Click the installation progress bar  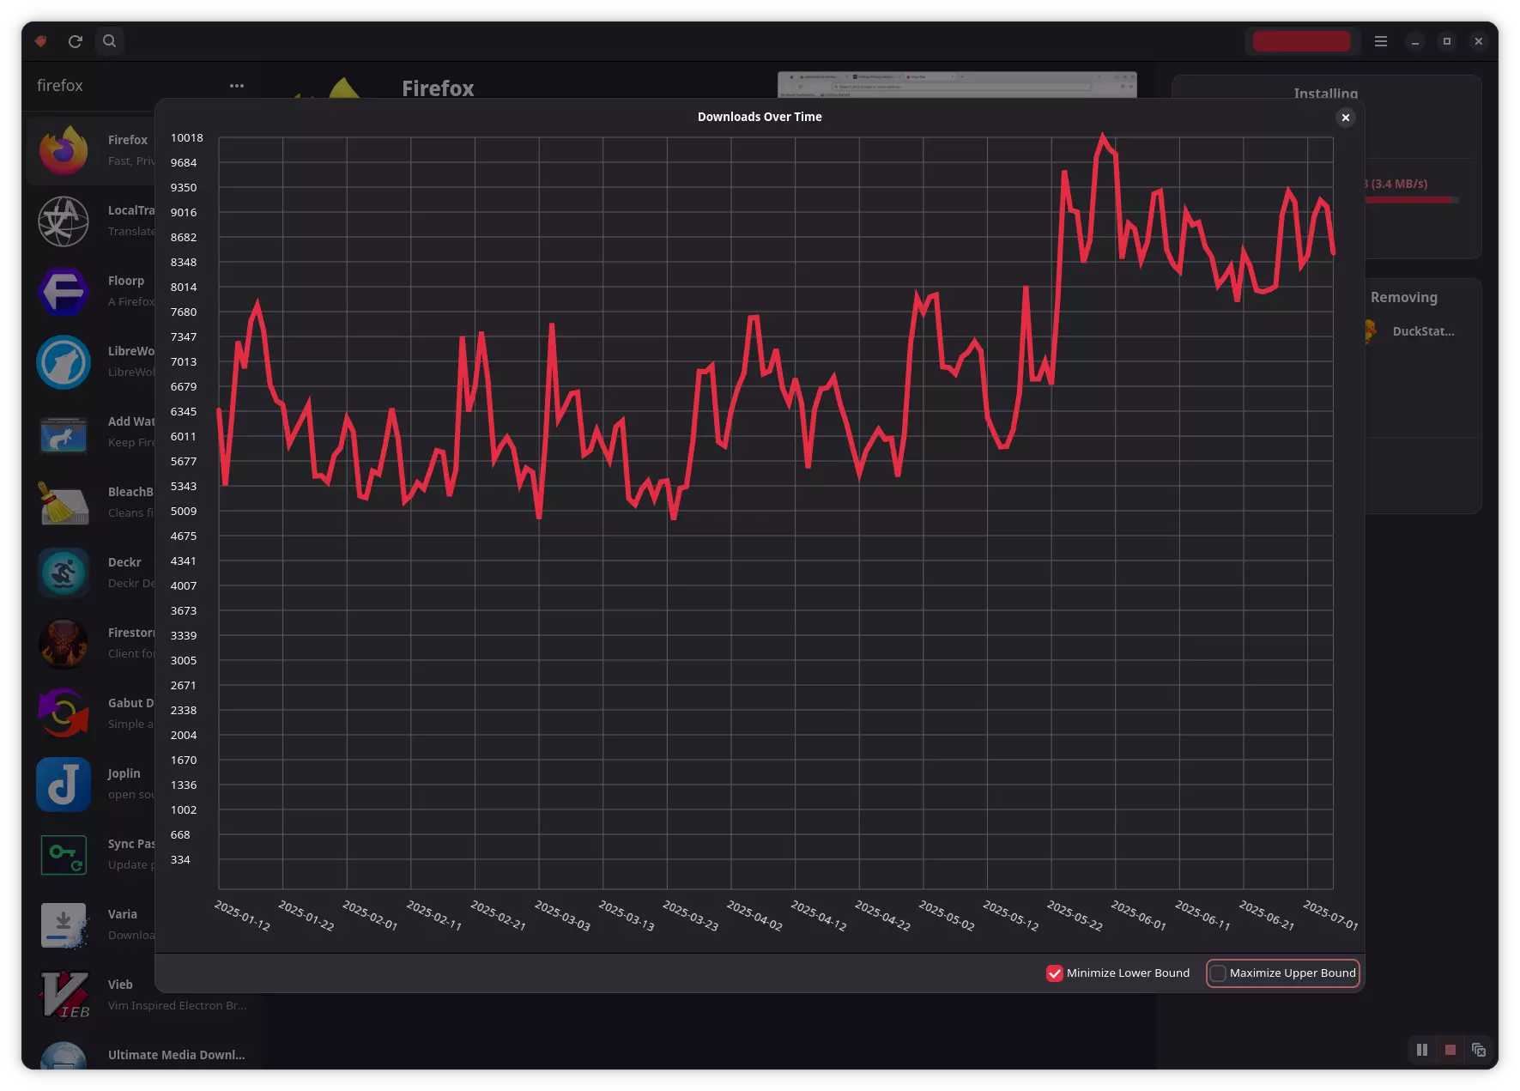[x=1414, y=200]
